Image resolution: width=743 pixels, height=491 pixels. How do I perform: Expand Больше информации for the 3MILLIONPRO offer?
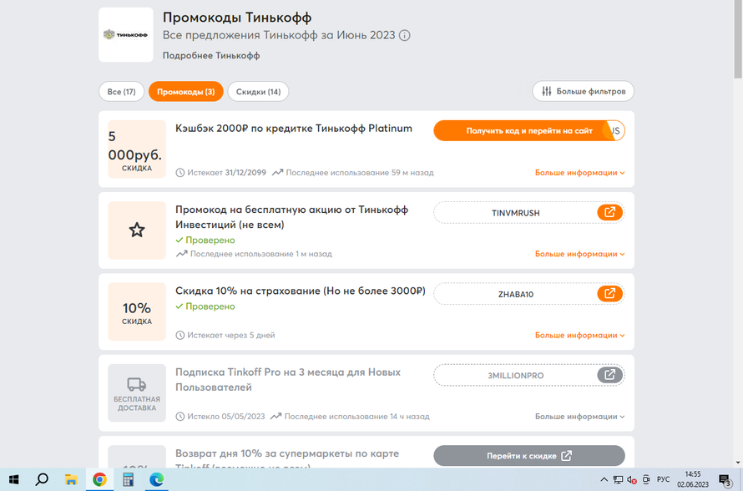(x=579, y=417)
